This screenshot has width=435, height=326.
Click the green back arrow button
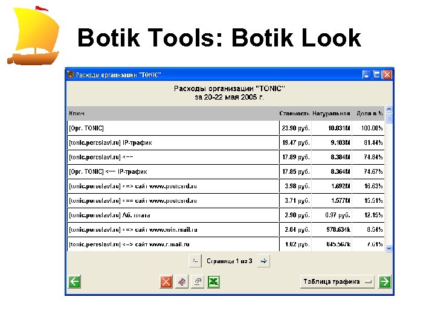tap(74, 282)
